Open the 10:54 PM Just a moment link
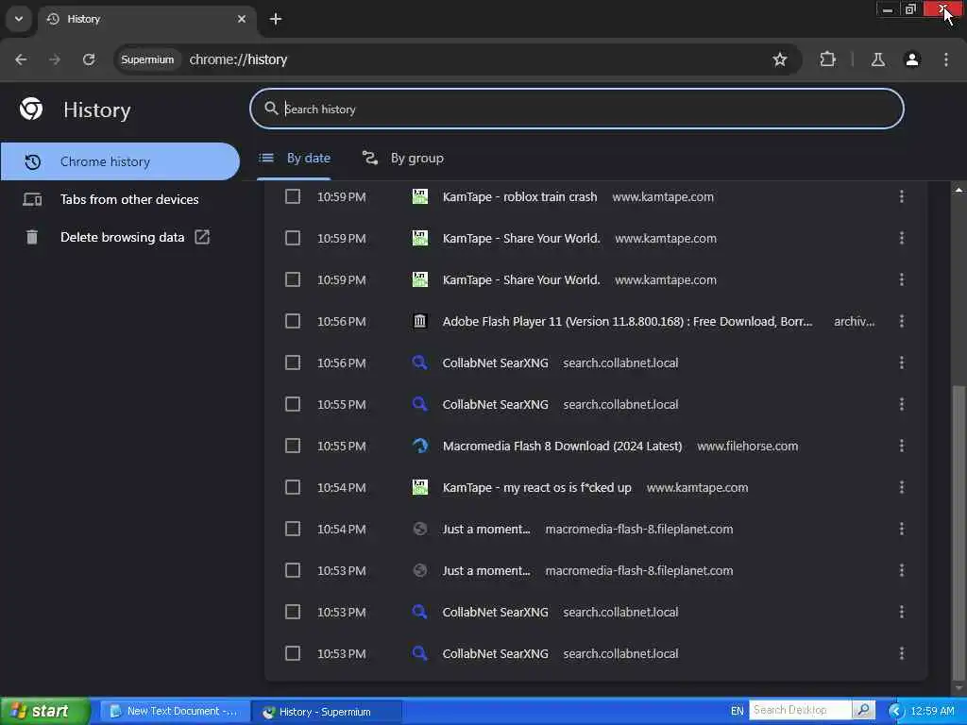Viewport: 967px width, 725px height. click(486, 529)
